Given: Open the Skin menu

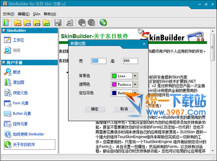Looking at the screenshot, I should tap(37, 14).
